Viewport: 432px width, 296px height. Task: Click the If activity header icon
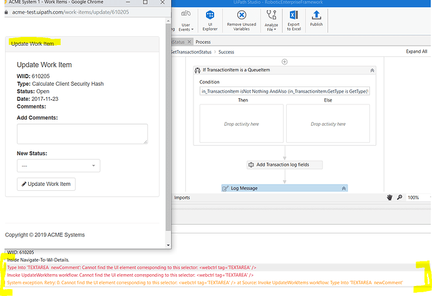coord(198,70)
